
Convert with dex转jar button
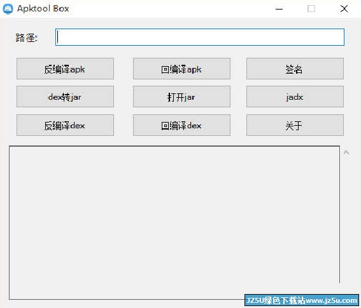65,97
